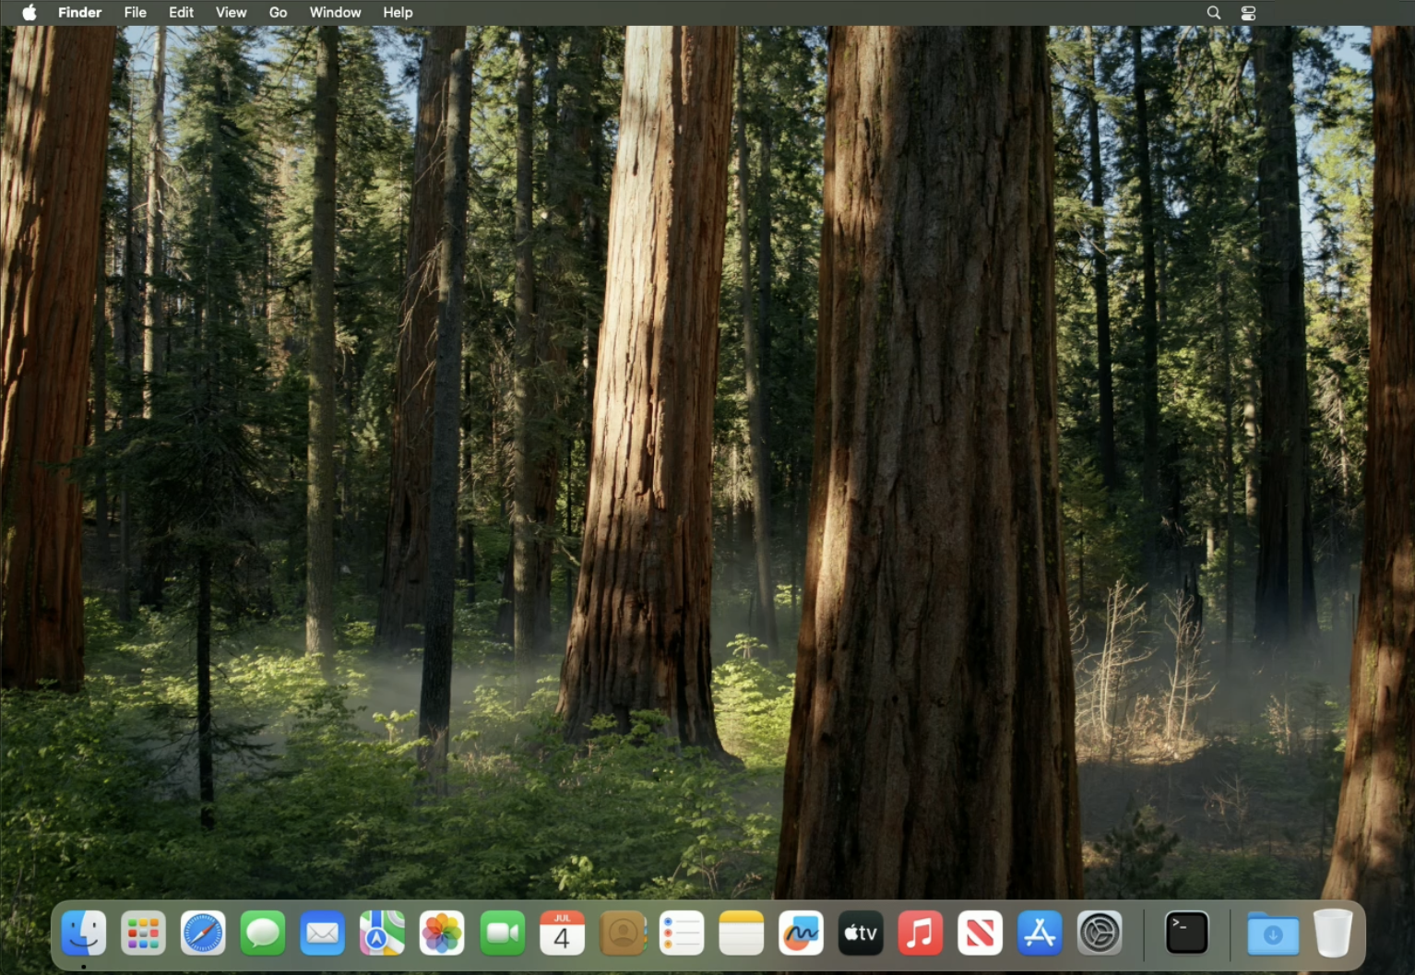Open the Messages app
The height and width of the screenshot is (975, 1415).
[x=263, y=933]
